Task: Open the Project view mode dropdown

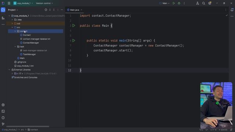Action: click(x=13, y=10)
